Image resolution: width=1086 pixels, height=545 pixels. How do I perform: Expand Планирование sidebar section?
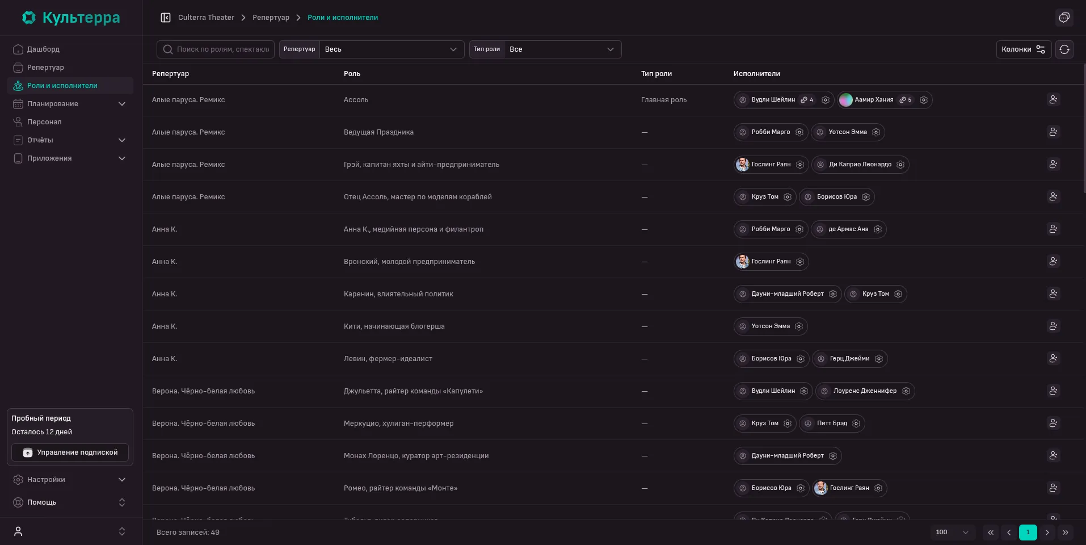point(70,104)
